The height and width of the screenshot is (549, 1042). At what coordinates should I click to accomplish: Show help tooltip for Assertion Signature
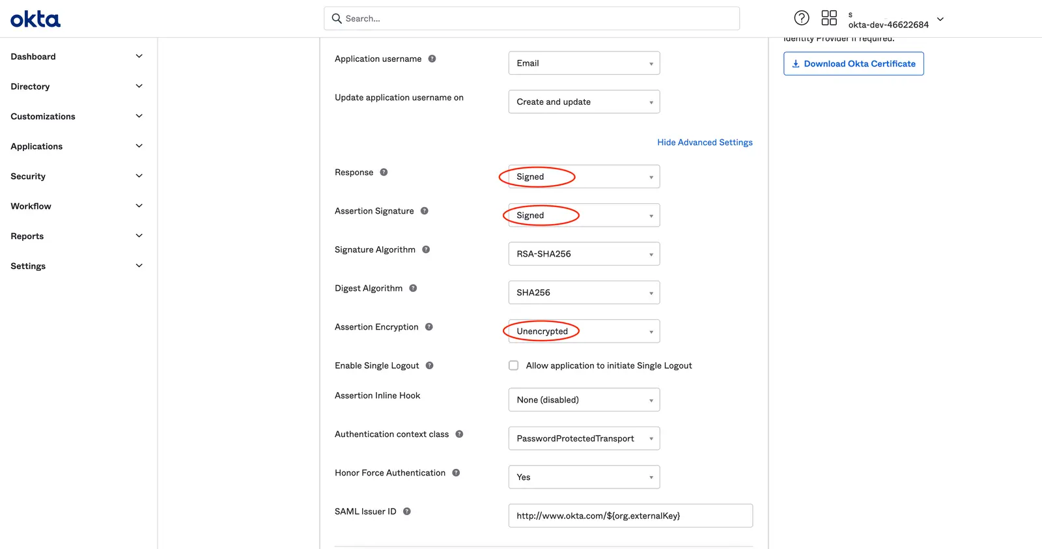[x=424, y=211]
